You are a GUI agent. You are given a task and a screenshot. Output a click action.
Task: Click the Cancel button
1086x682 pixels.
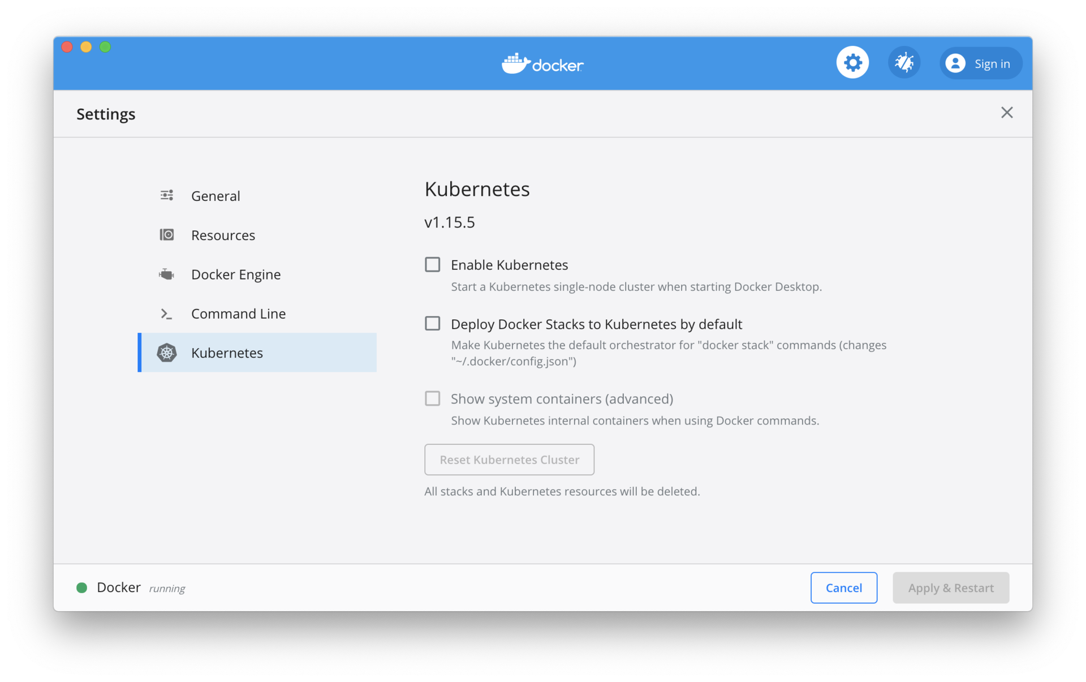click(x=843, y=587)
